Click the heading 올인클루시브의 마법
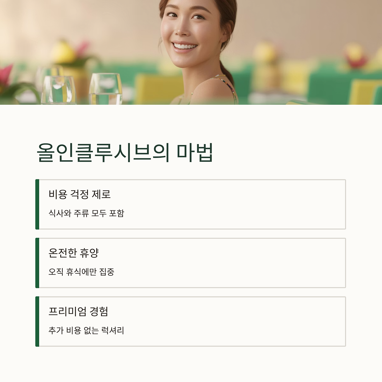 pos(125,153)
